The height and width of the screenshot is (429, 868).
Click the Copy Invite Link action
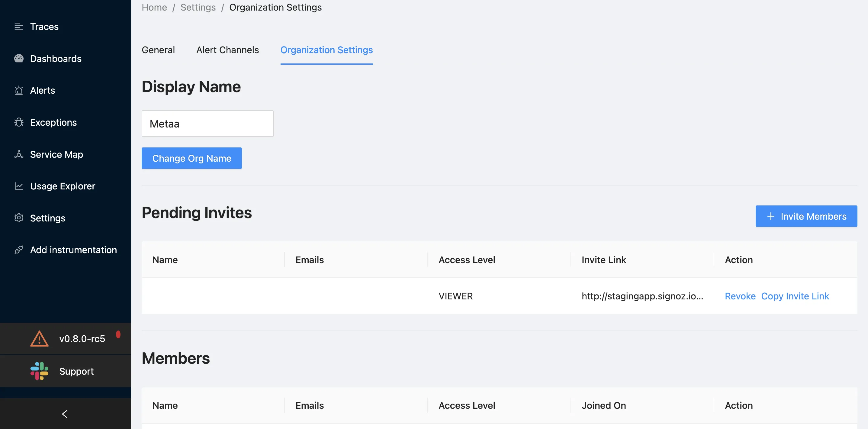795,296
